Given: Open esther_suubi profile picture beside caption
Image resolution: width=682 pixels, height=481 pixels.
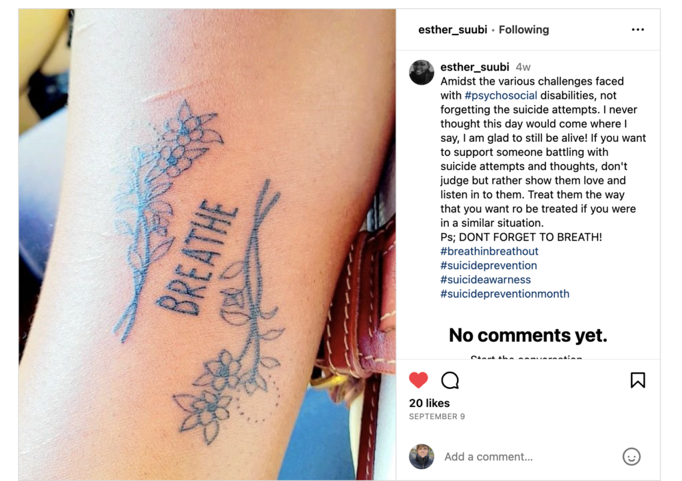Looking at the screenshot, I should pyautogui.click(x=422, y=72).
